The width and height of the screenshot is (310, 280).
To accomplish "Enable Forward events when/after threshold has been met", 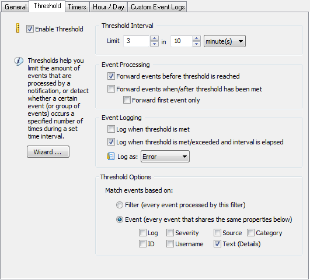I will tap(111, 88).
